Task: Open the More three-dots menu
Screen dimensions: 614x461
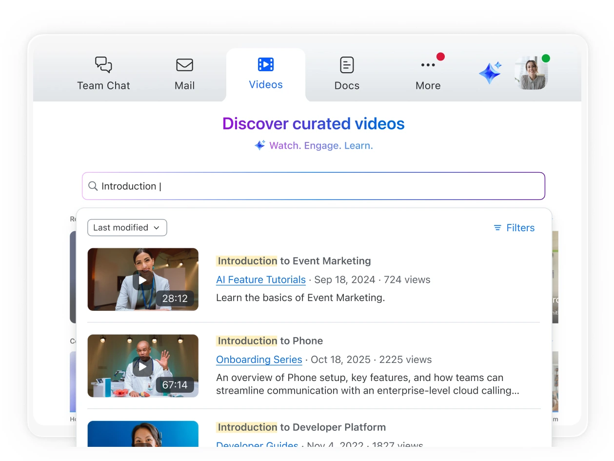Action: coord(428,65)
